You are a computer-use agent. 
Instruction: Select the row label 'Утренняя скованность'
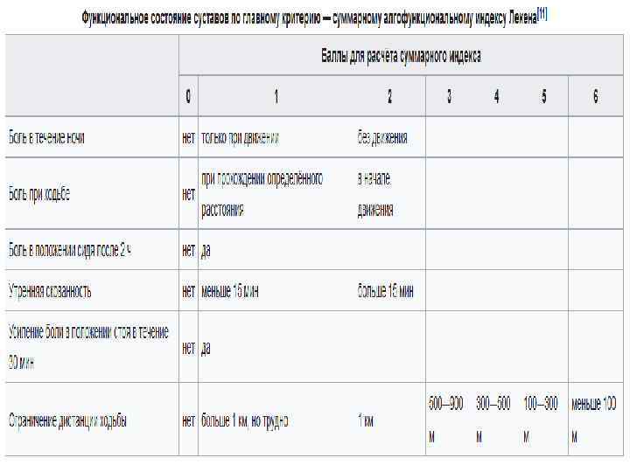click(x=50, y=291)
